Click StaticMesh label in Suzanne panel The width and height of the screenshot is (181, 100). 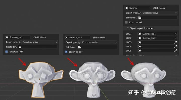click(x=159, y=8)
